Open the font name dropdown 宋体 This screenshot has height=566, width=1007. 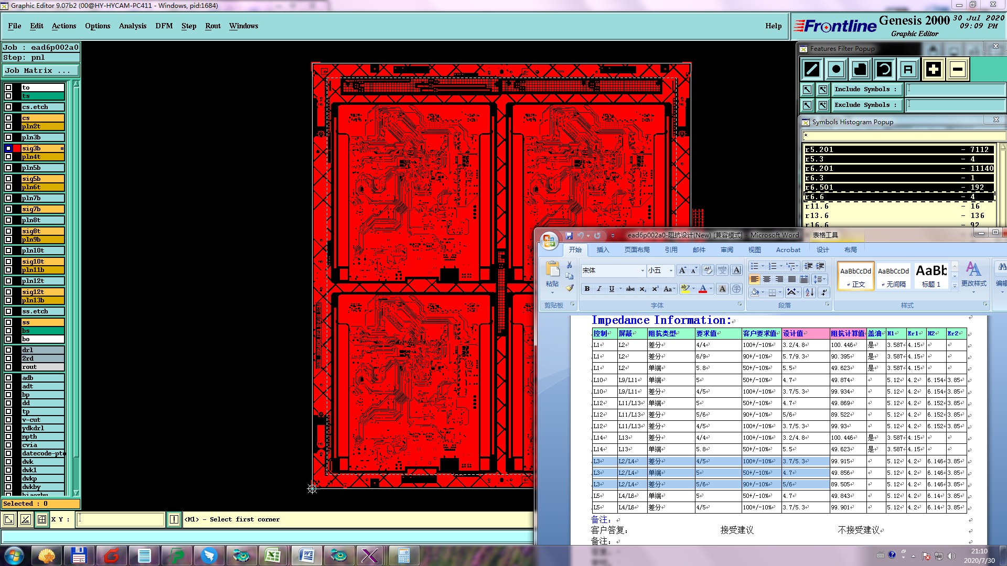click(x=642, y=270)
